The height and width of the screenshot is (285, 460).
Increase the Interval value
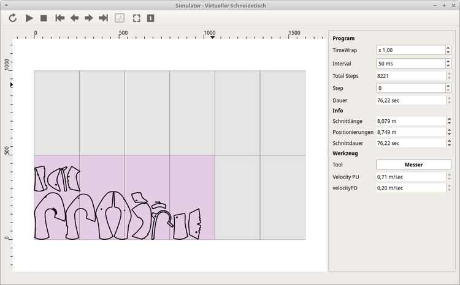pyautogui.click(x=448, y=61)
